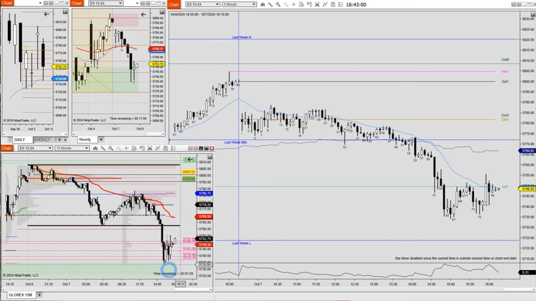Click Zoom Out magnifier in 5 Minute chart toolbar
Screen dimensions: 536x301
286,4
